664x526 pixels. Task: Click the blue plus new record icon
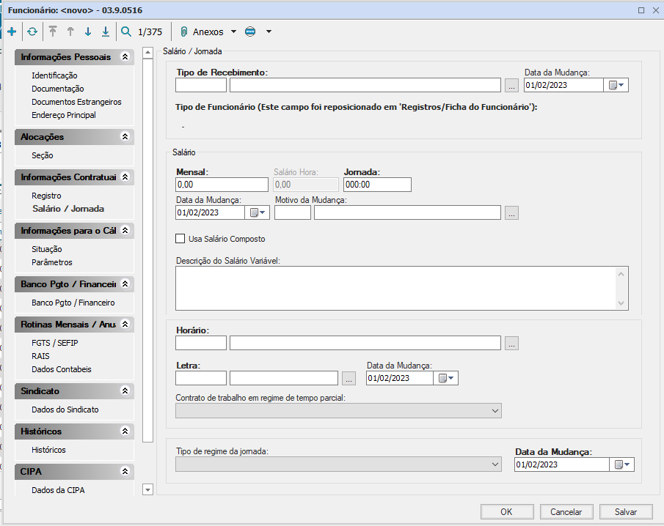12,32
